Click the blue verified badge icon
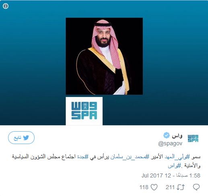 pos(167,135)
